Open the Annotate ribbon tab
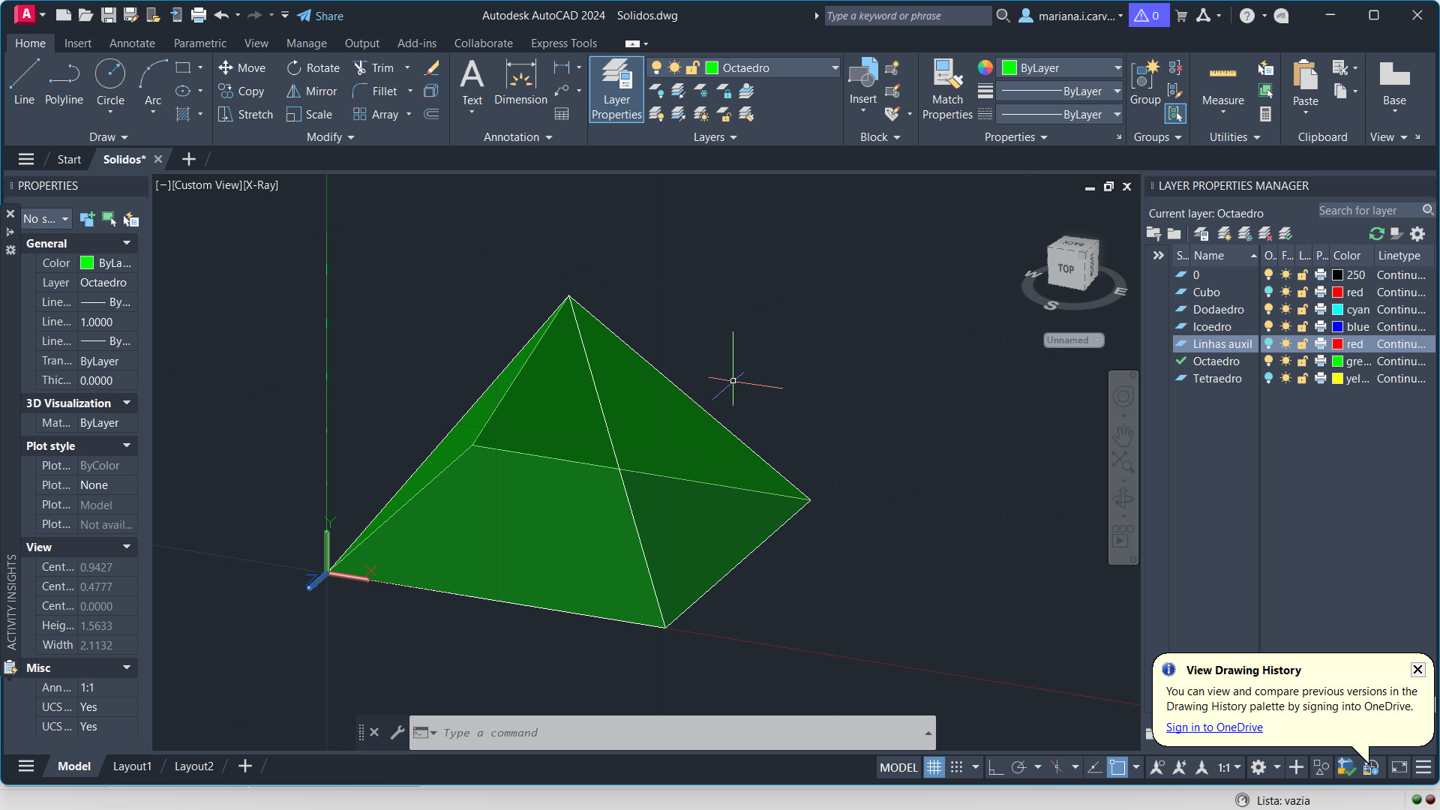 pyautogui.click(x=132, y=43)
